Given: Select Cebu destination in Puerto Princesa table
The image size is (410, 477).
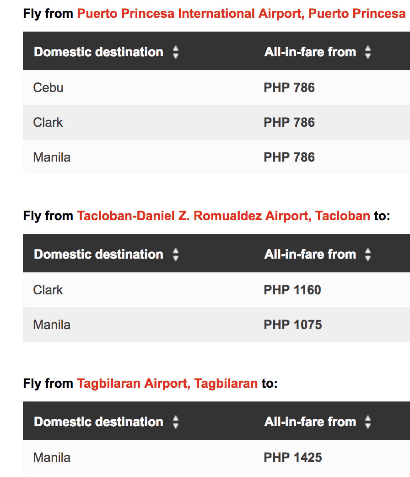Looking at the screenshot, I should (x=48, y=87).
